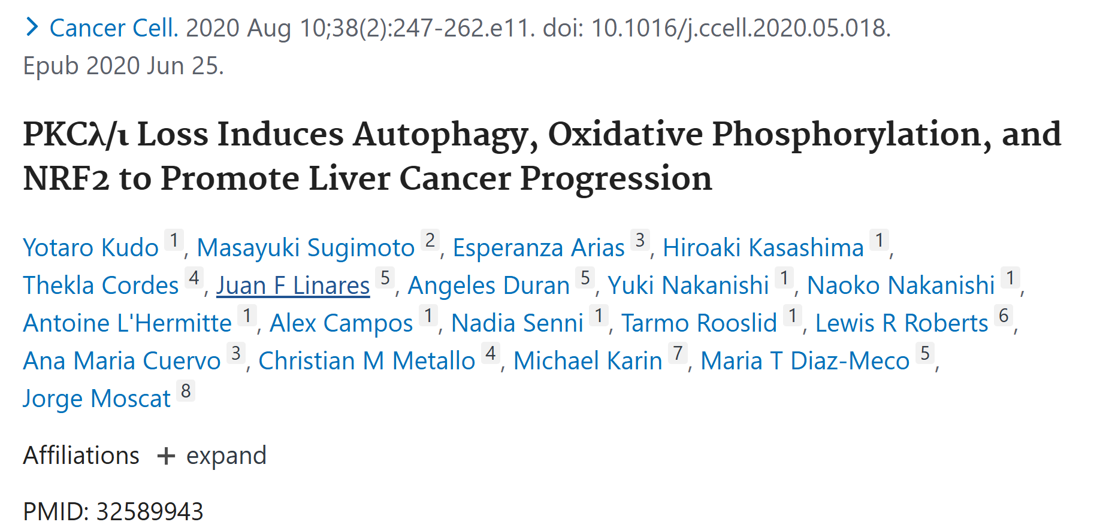The image size is (1106, 528).
Task: Open the underlined Juan F Linares link
Action: click(x=293, y=286)
